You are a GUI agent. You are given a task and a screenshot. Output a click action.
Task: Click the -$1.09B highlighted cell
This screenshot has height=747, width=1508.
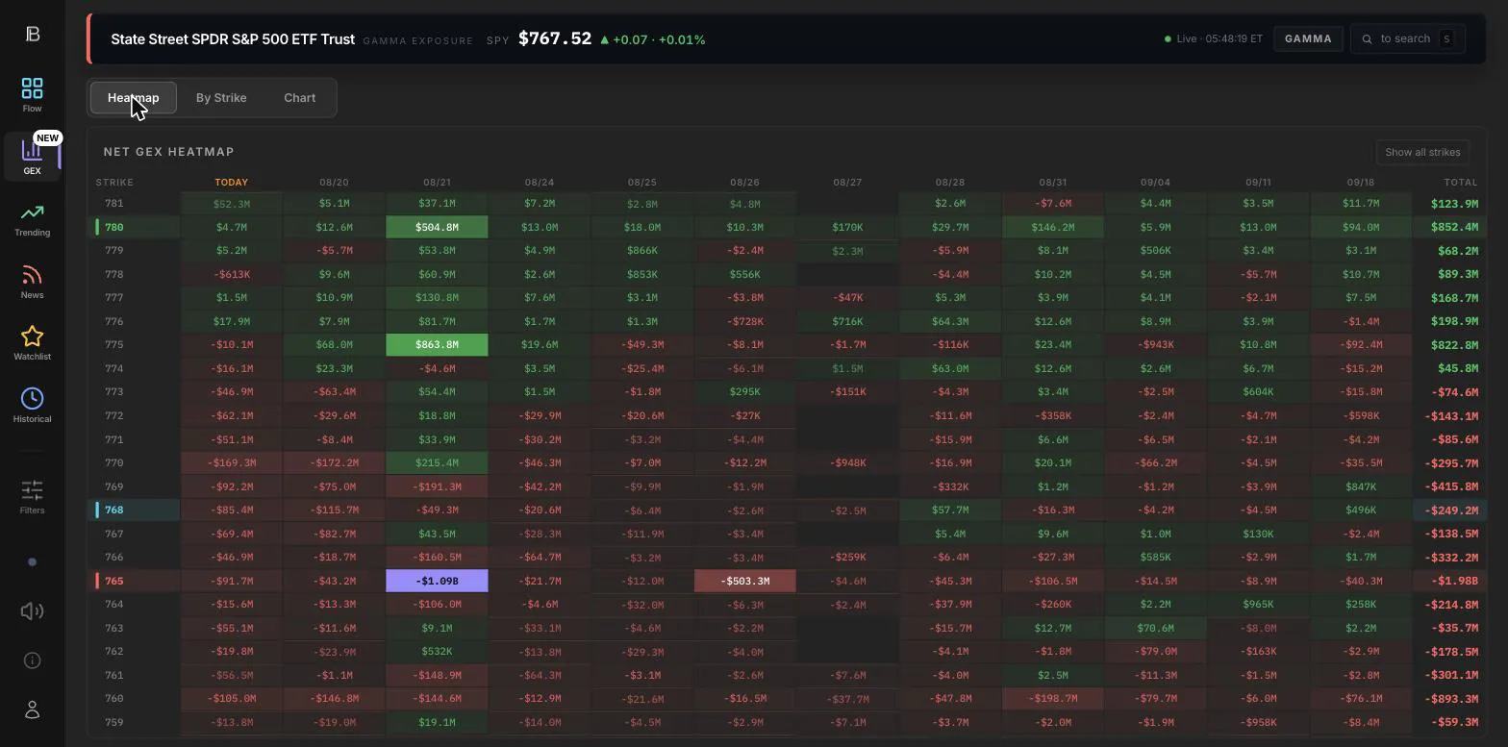[437, 581]
